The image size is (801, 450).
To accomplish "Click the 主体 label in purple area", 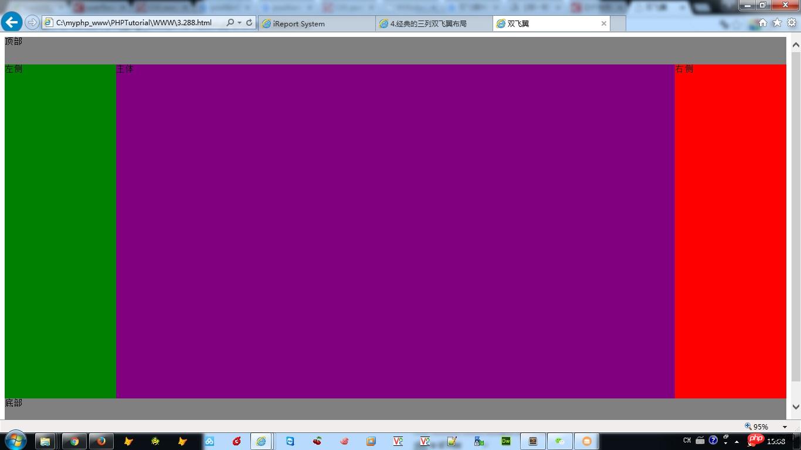I will (125, 69).
